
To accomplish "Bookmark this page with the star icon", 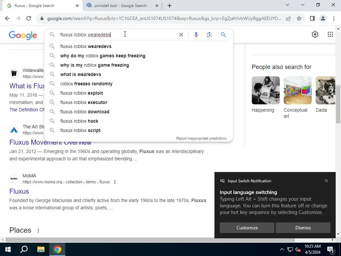I will pos(299,19).
